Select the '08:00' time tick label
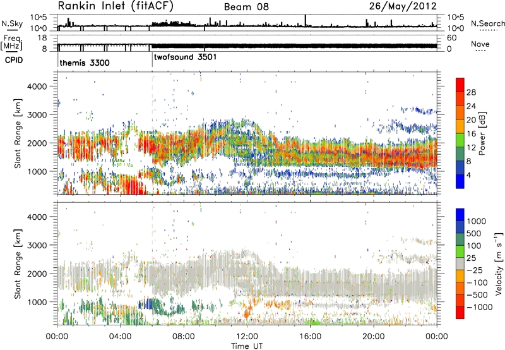 pyautogui.click(x=184, y=336)
